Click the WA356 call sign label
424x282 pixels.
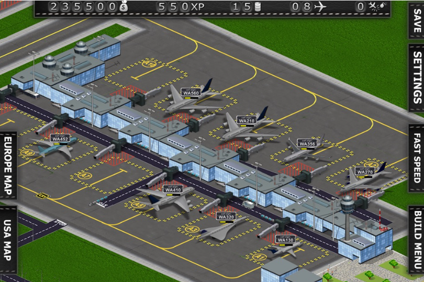coord(306,143)
